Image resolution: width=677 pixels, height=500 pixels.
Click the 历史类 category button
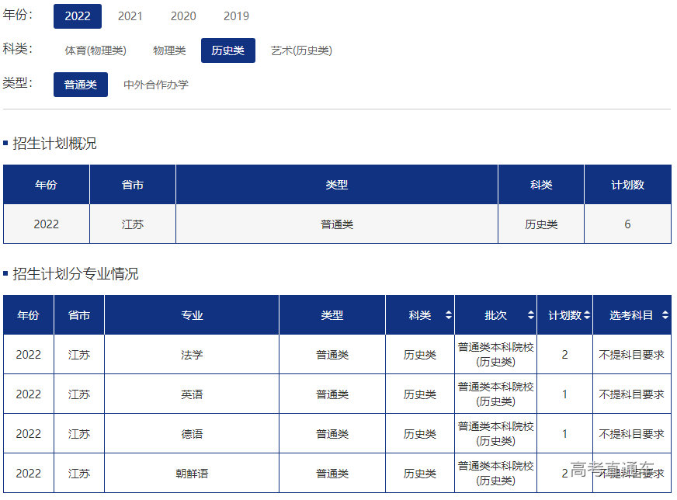tap(227, 50)
